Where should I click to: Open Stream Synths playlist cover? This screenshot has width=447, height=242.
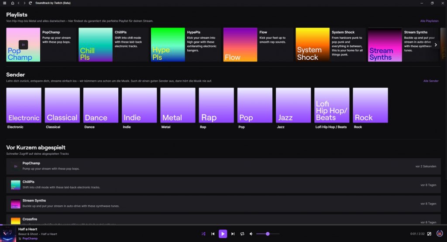coord(385,45)
